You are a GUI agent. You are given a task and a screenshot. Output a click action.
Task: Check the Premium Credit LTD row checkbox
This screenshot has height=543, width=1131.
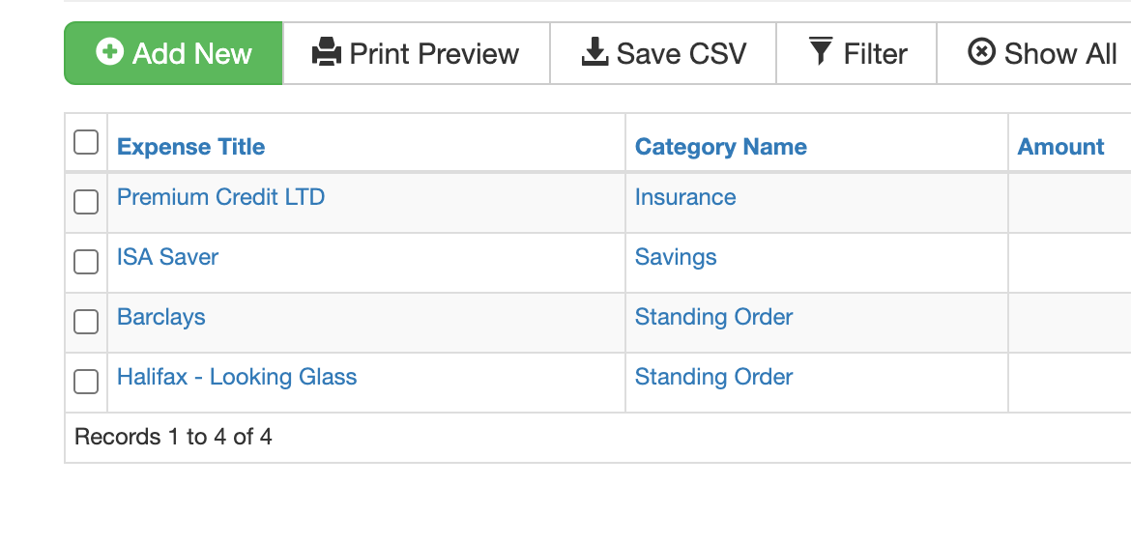coord(86,202)
